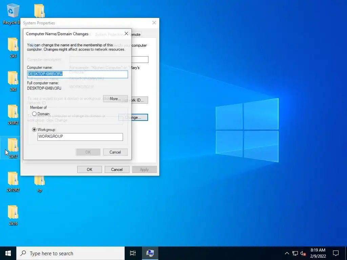Click the full computer name DESKTOP-6MBV3RJ text
Viewport: 347px width, 260px height.
coord(44,88)
